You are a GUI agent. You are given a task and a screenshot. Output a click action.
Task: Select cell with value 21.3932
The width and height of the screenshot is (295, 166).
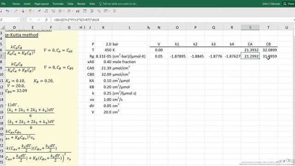[250, 50]
